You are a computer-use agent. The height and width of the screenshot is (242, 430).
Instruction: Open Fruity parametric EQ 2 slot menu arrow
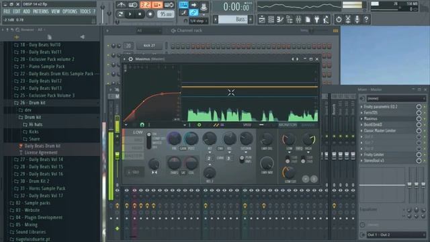tap(361, 107)
